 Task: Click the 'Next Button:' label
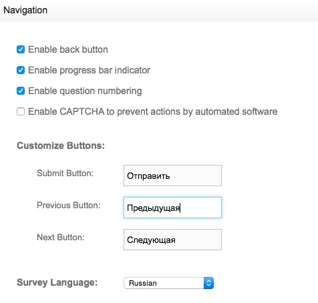click(x=61, y=237)
